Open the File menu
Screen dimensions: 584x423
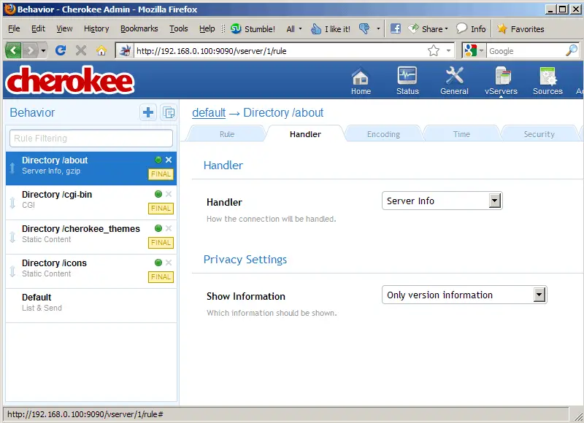click(x=14, y=28)
